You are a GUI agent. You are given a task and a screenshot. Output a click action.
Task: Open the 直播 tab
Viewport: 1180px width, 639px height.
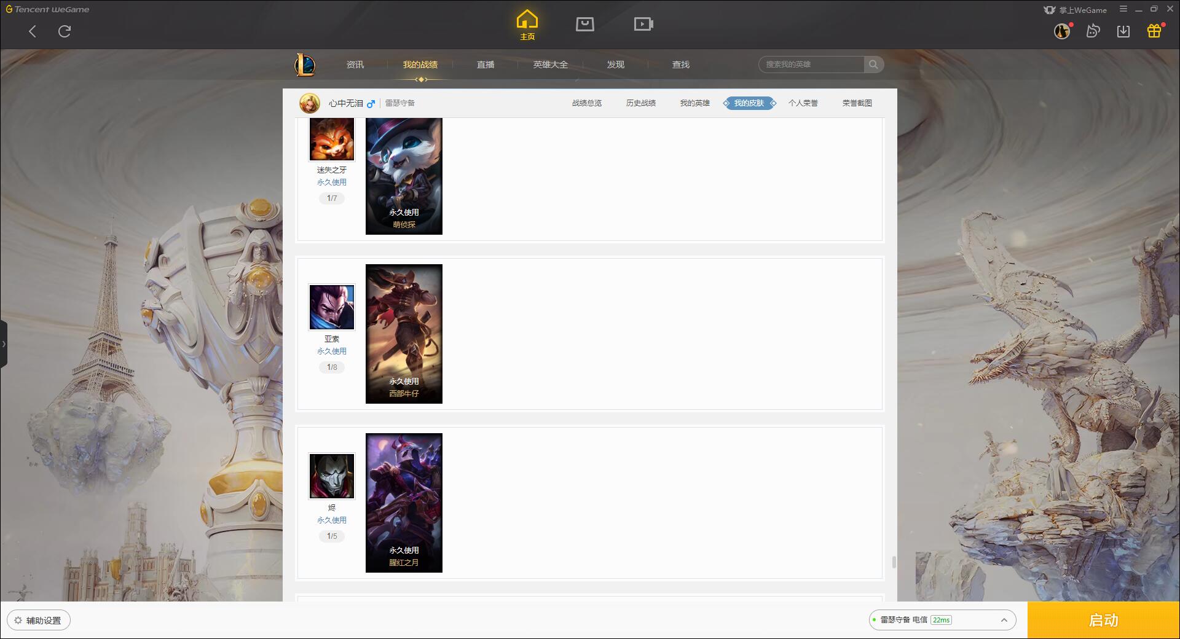pyautogui.click(x=486, y=65)
